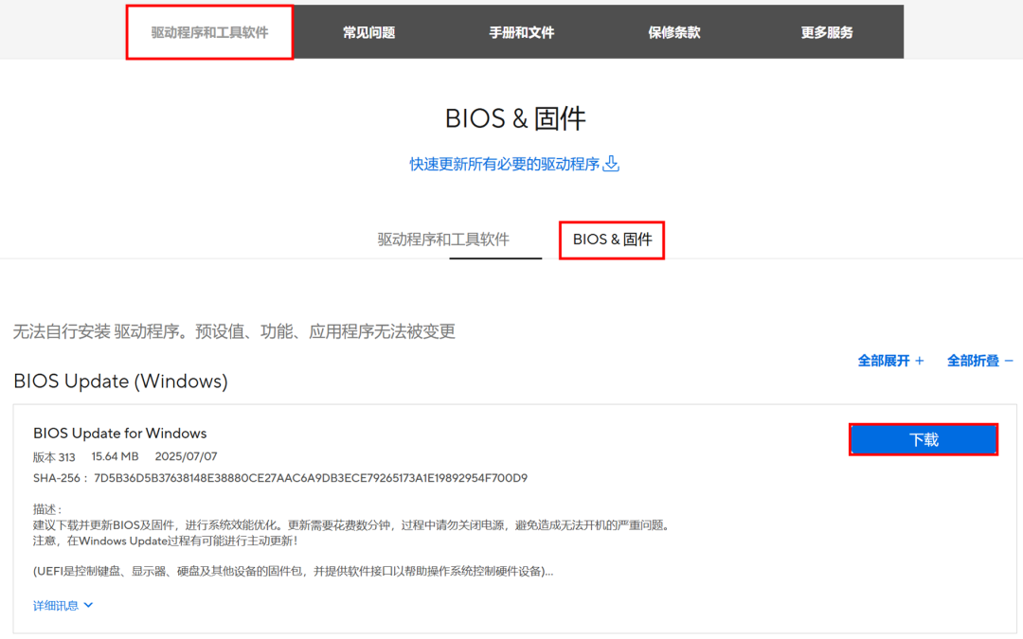
Task: Switch to the 常见问题 tab
Action: pyautogui.click(x=368, y=32)
